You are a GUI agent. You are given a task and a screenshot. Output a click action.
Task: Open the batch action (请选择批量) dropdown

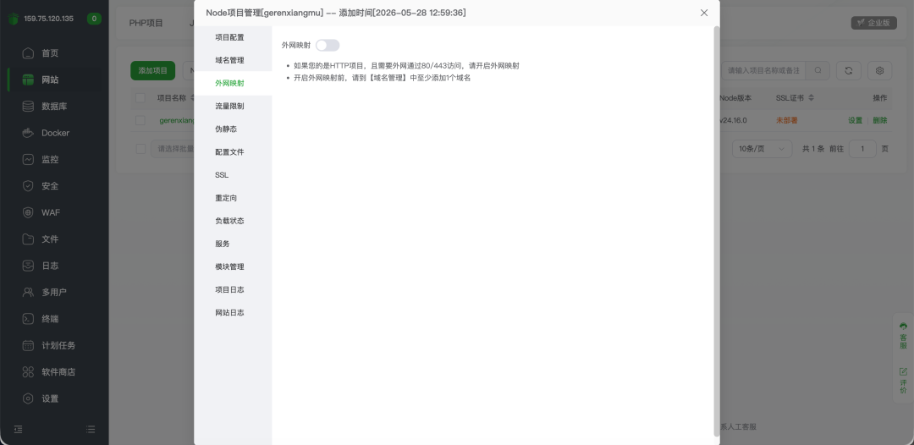(x=173, y=149)
